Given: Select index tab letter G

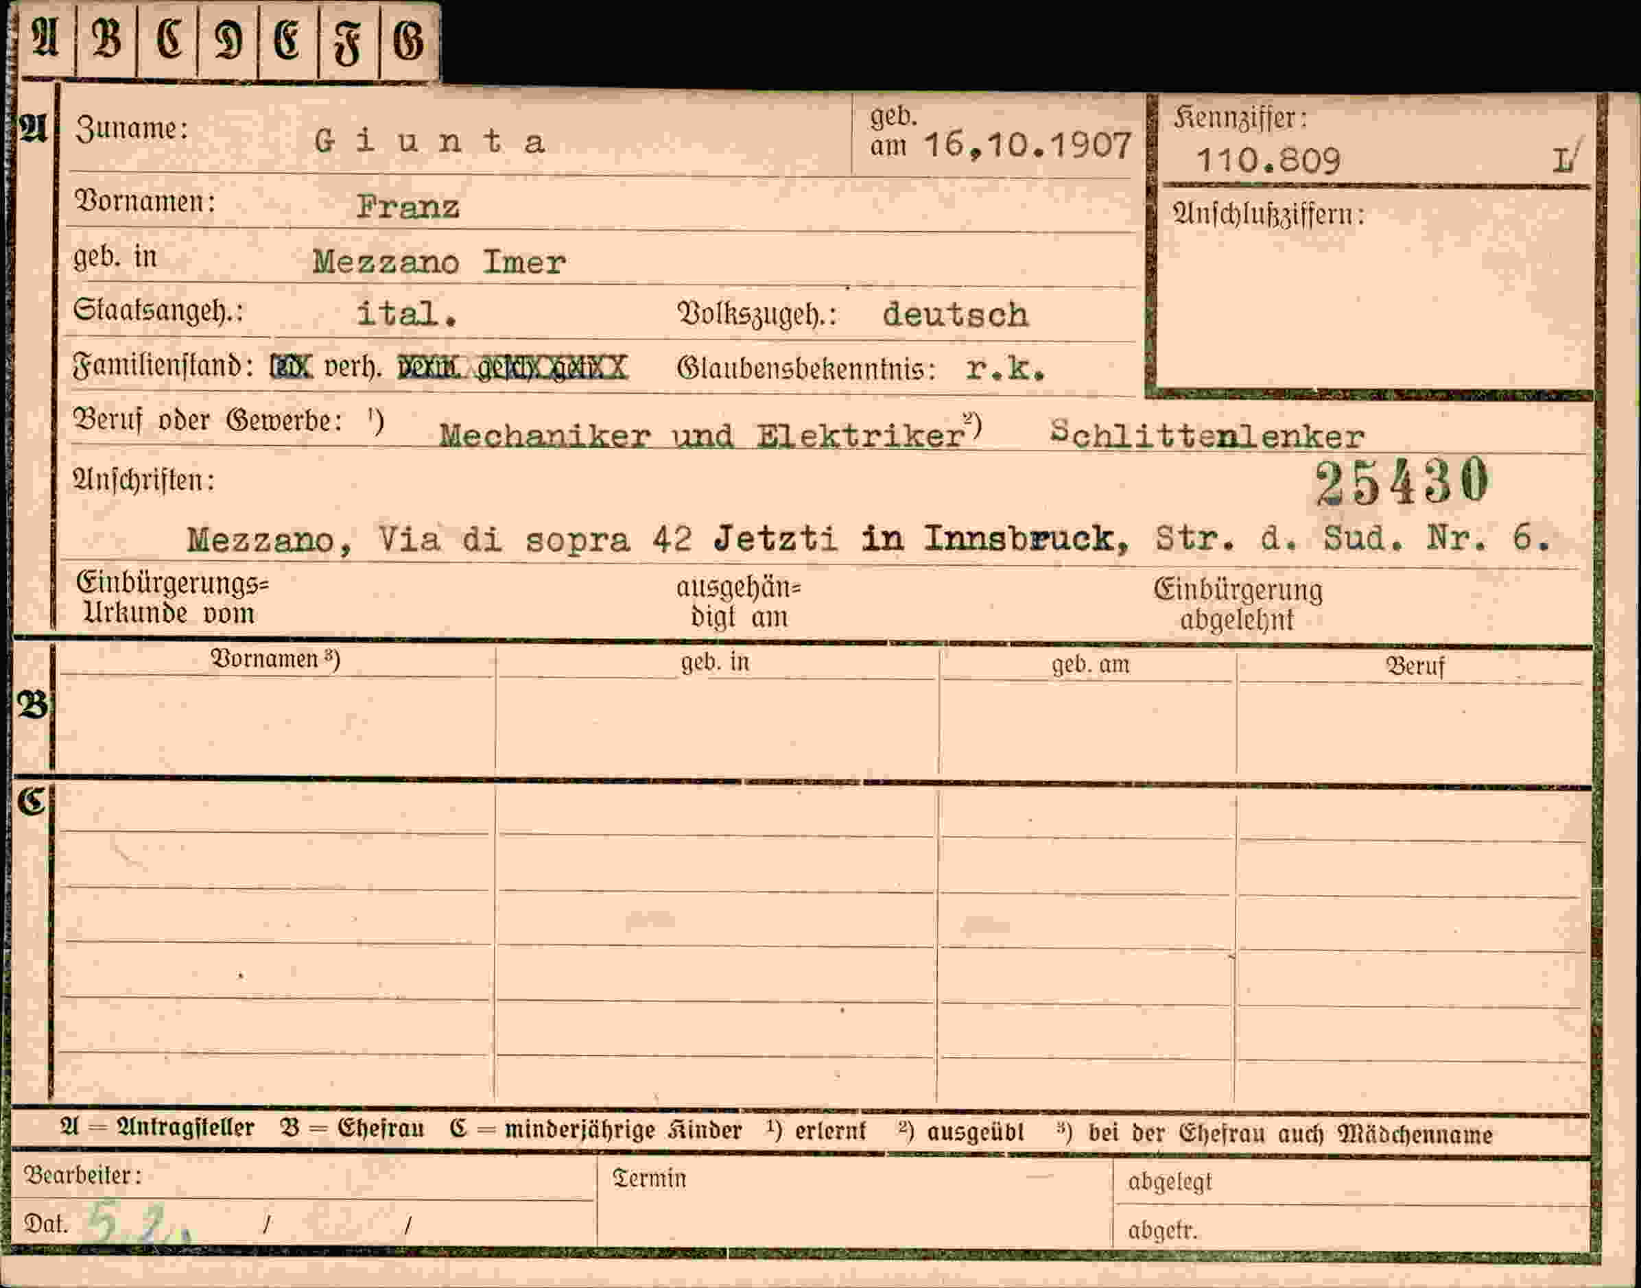Looking at the screenshot, I should tap(410, 38).
